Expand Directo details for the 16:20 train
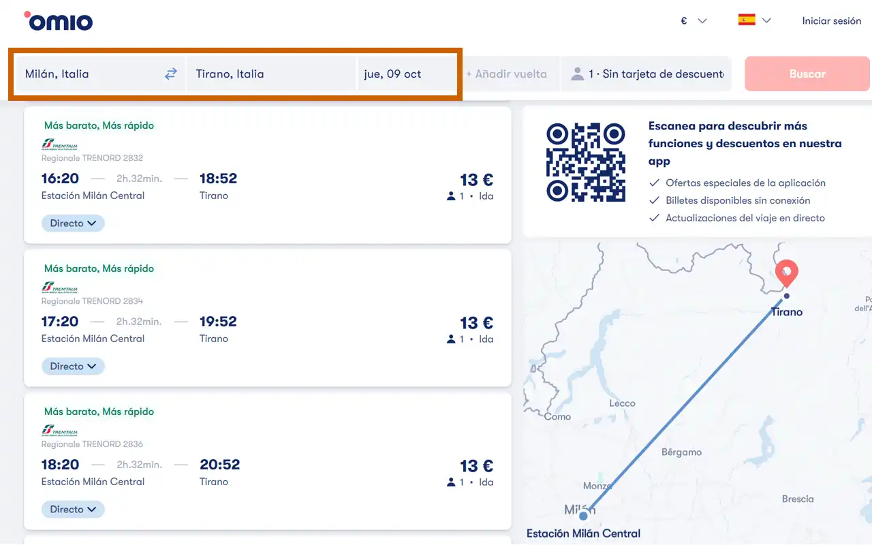Screen dimensions: 872x545 point(73,223)
